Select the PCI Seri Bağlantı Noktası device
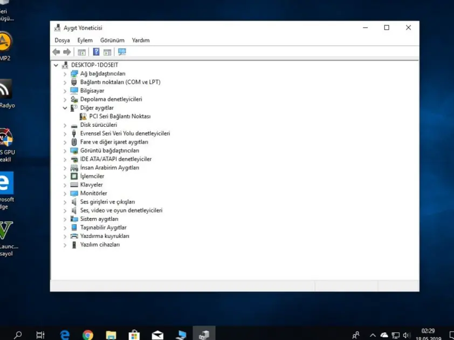 [x=120, y=116]
